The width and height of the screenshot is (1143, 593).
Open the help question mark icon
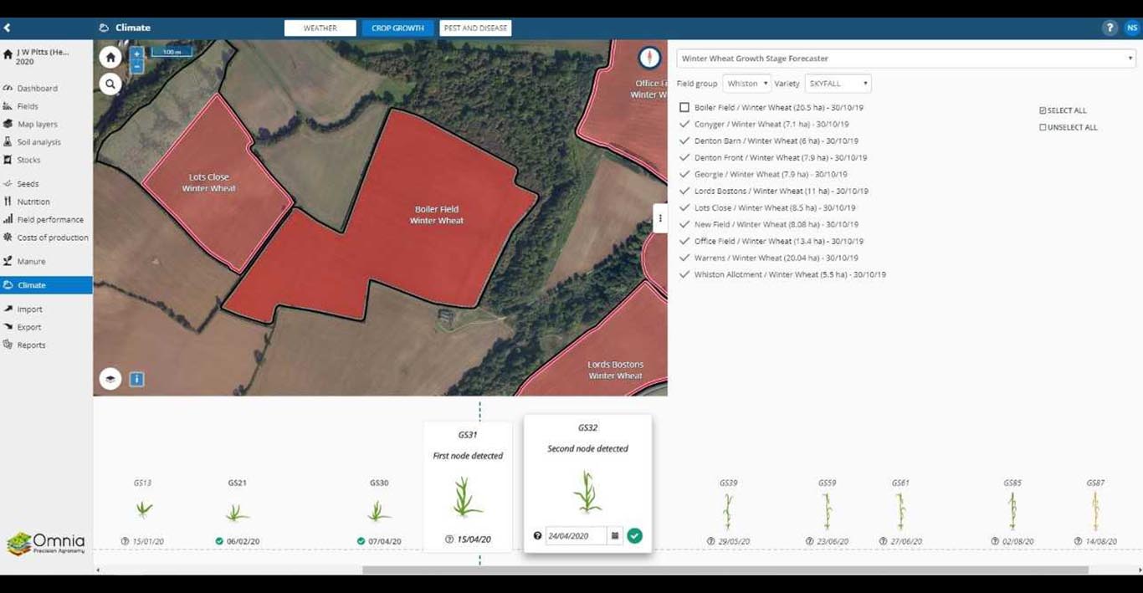pos(1110,28)
